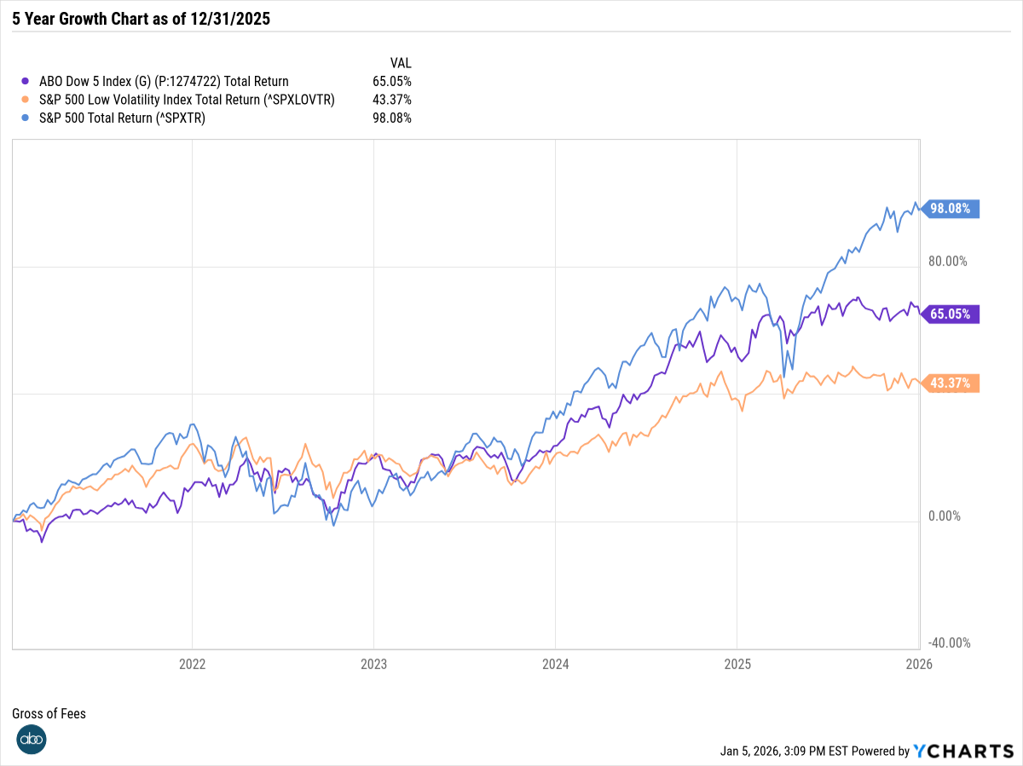Click the -40.00% y-axis label

pyautogui.click(x=947, y=643)
